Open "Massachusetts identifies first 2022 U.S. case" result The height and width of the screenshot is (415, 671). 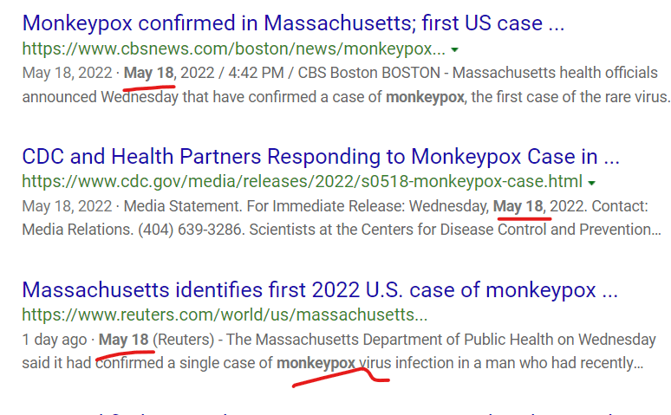pos(319,289)
